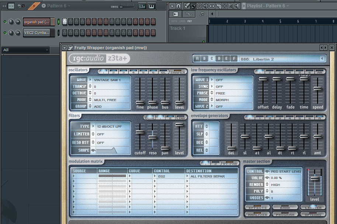The width and height of the screenshot is (337, 224).
Task: Toggle first step of VEC2 Cymbal
Action: click(65, 32)
